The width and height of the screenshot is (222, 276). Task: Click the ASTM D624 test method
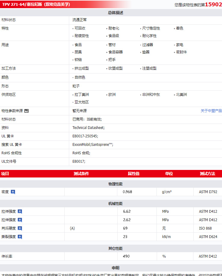point(208,237)
